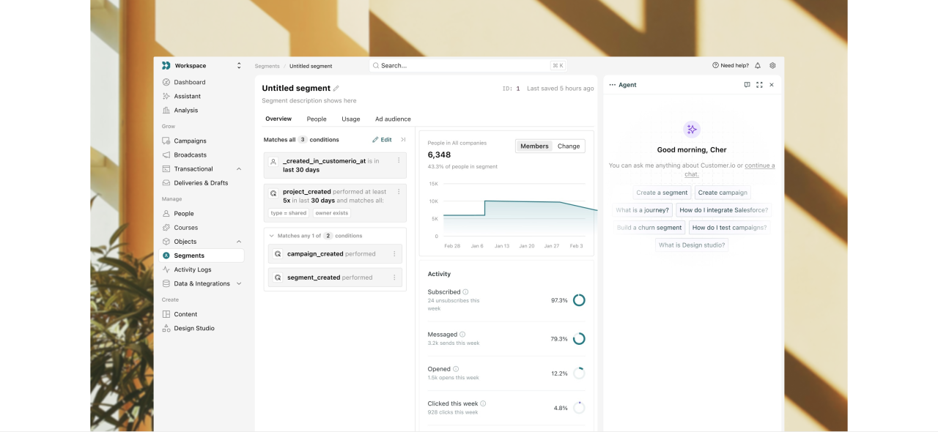Image resolution: width=938 pixels, height=432 pixels.
Task: Open the three-dot menu beside Agent title
Action: point(613,85)
